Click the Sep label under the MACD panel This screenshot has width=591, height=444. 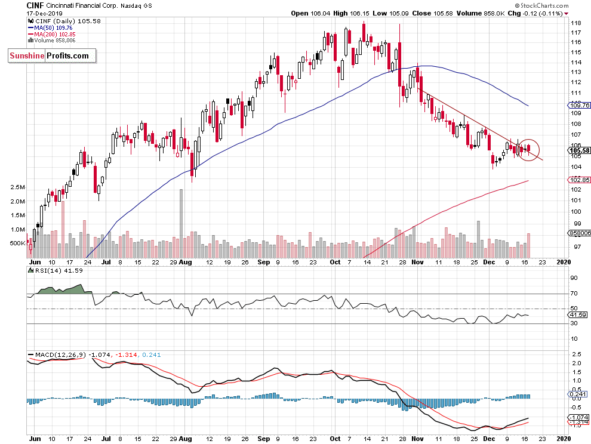coord(264,439)
